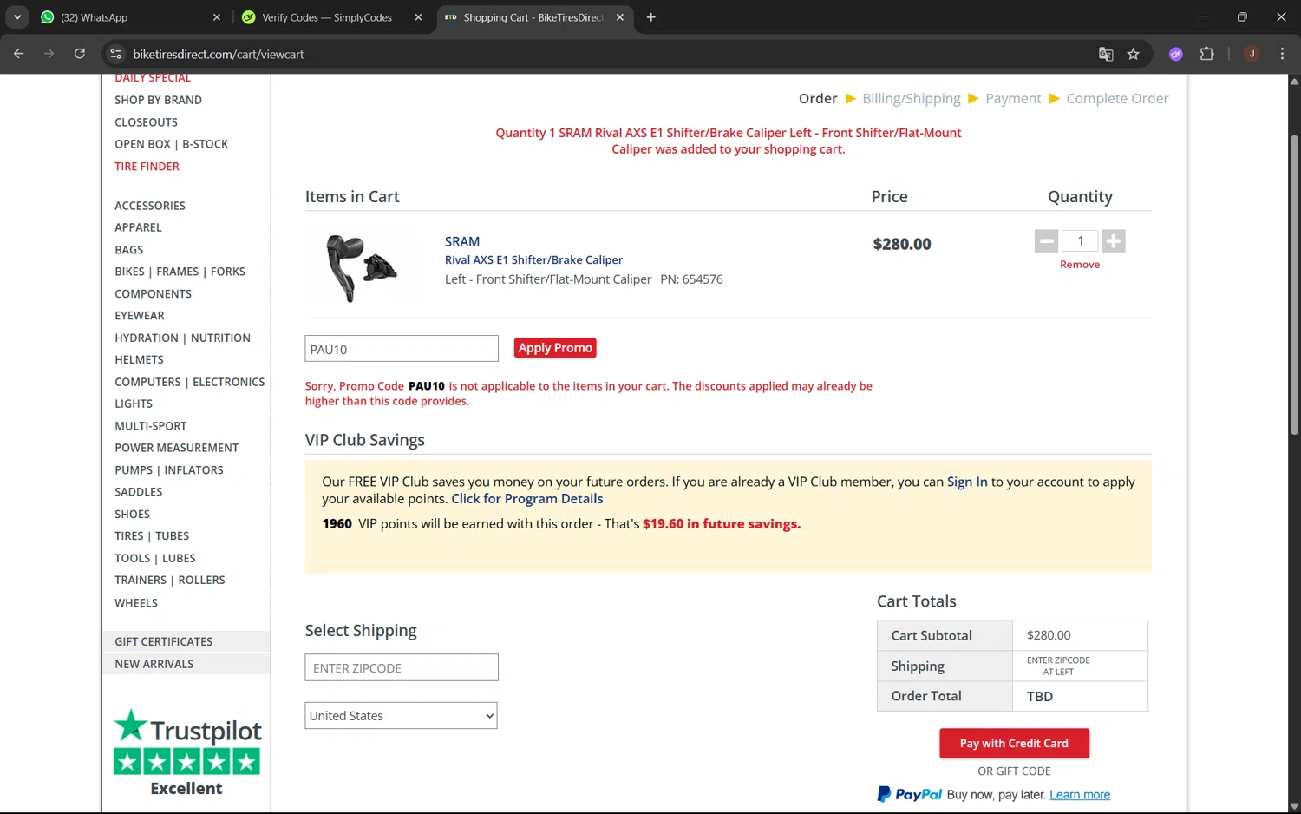1301x814 pixels.
Task: Open BIKES | FRAMES | FORKS category
Action: [180, 272]
